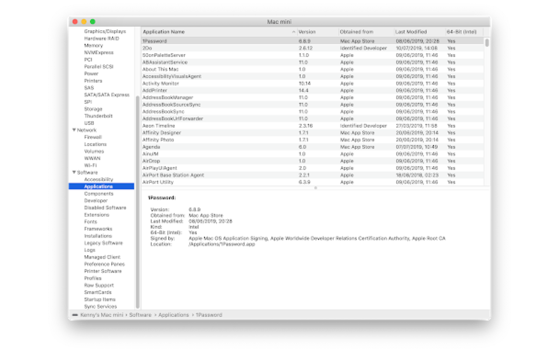This screenshot has height=349, width=559.
Task: Sort by 64-Bit (Intel) column header
Action: pos(464,32)
